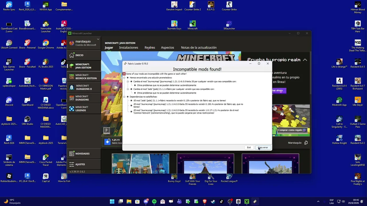This screenshot has width=367, height=206.
Task: Collapse the 'Hemos encontrado una solución prometedora' node
Action: coord(124,78)
